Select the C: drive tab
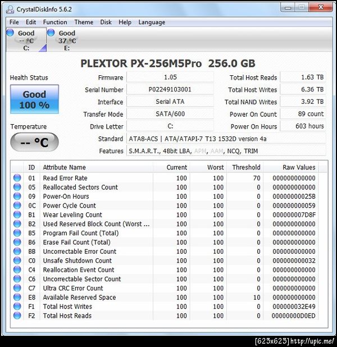This screenshot has width=337, height=347. click(x=26, y=40)
